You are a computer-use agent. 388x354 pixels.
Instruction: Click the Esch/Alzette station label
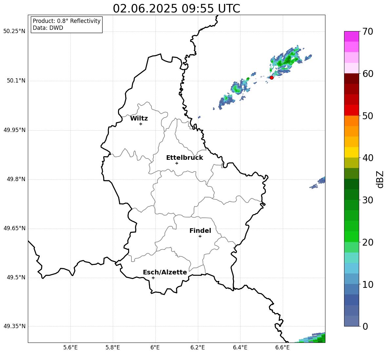tap(165, 272)
